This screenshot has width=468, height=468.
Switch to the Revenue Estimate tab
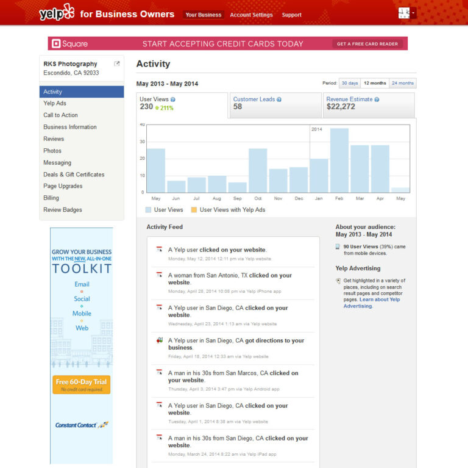(368, 105)
